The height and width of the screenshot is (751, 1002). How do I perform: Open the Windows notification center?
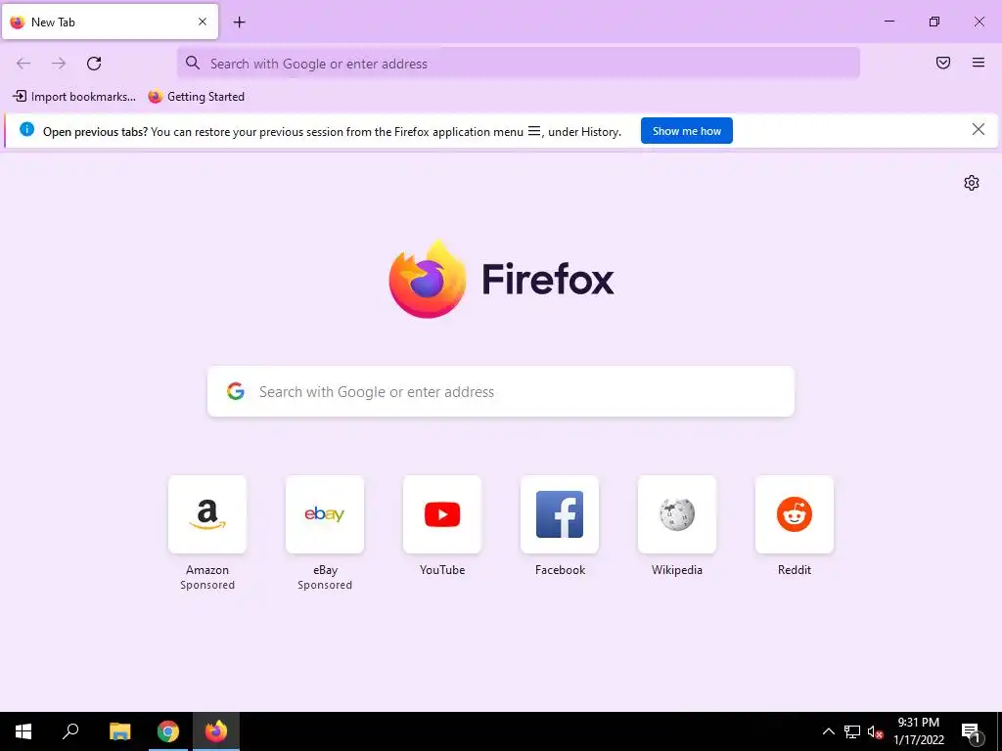point(971,732)
